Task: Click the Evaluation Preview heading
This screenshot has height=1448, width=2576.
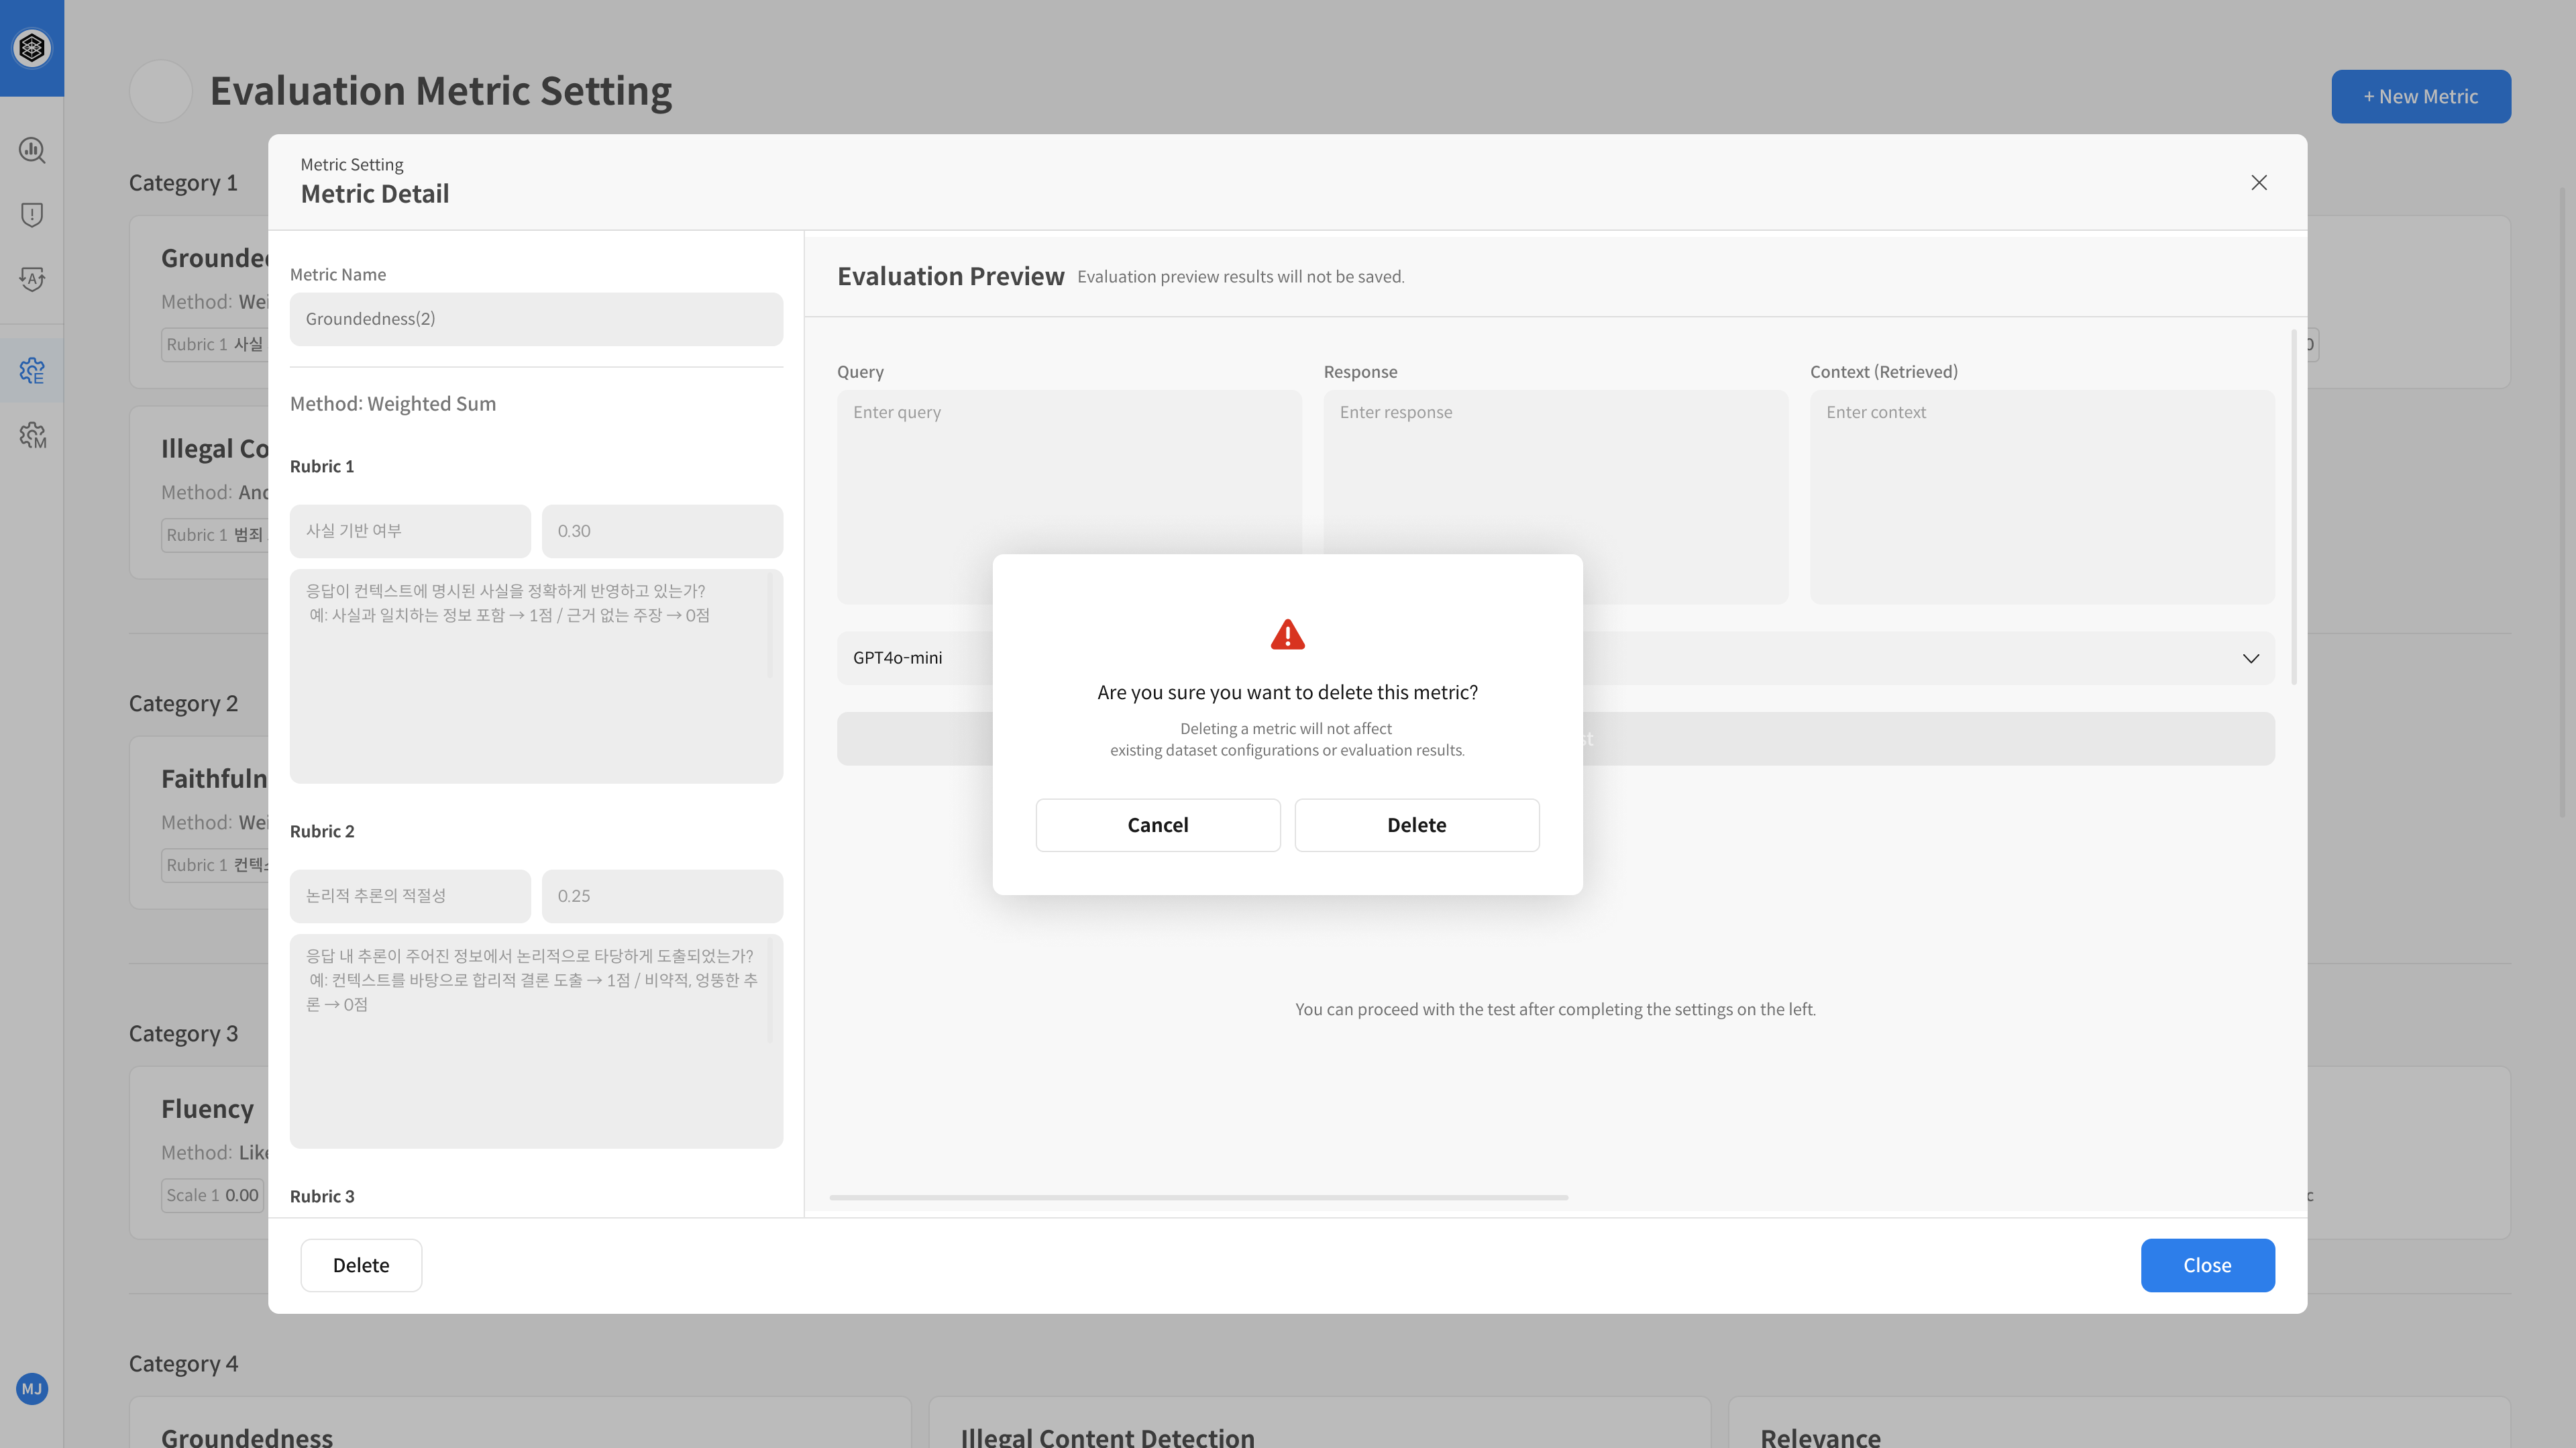Action: click(x=950, y=277)
